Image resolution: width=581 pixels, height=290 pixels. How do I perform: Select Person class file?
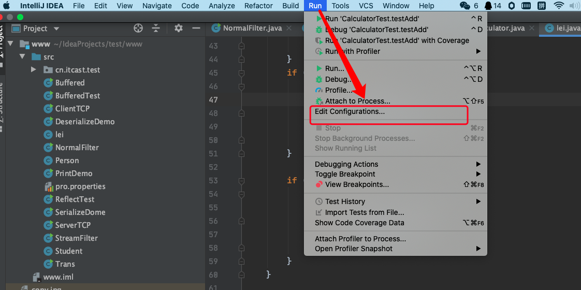click(x=67, y=161)
